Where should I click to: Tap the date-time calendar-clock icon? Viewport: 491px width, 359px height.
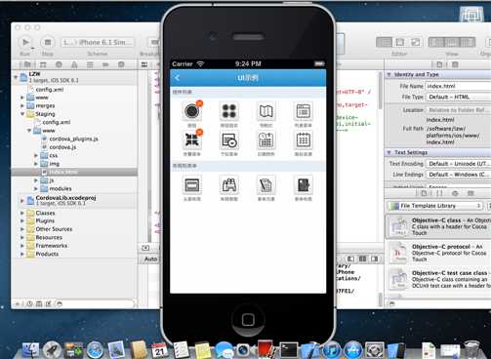click(266, 140)
